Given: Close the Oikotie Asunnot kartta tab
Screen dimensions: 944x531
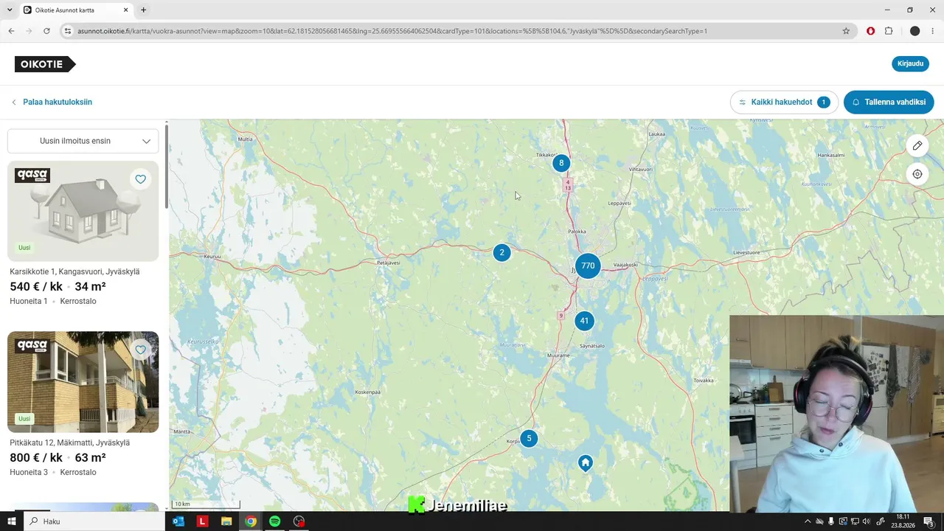Looking at the screenshot, I should pos(126,10).
